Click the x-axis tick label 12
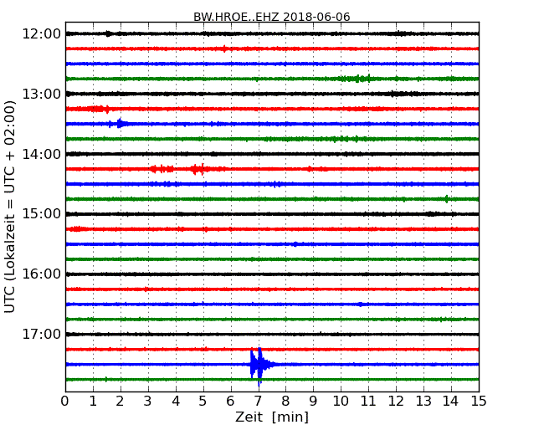The height and width of the screenshot is (435, 544). pos(396,402)
